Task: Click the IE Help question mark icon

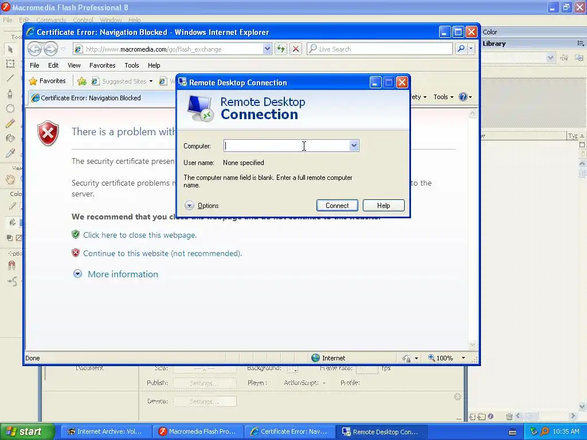Action: pyautogui.click(x=463, y=97)
